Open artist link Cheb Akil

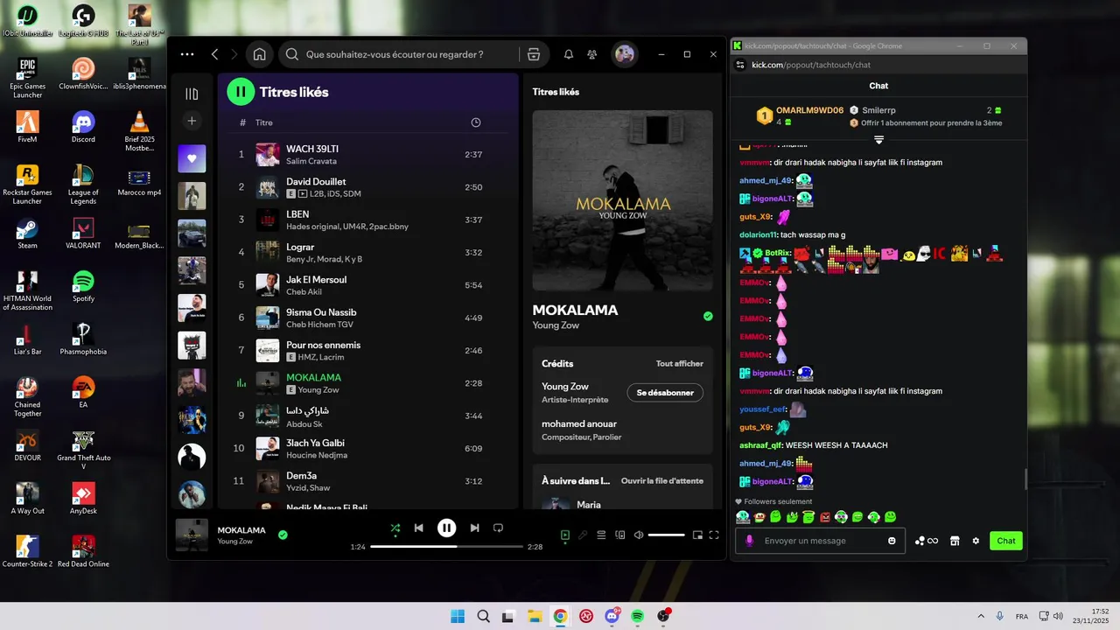pos(304,292)
